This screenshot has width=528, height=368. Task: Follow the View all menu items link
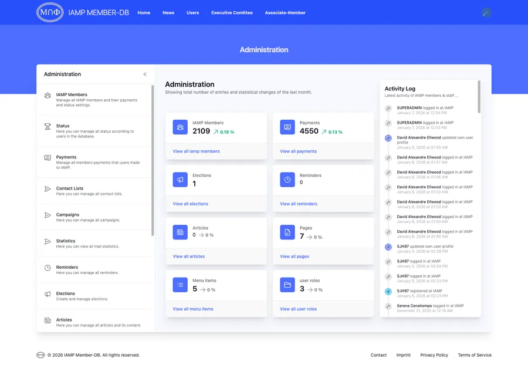[x=193, y=309]
